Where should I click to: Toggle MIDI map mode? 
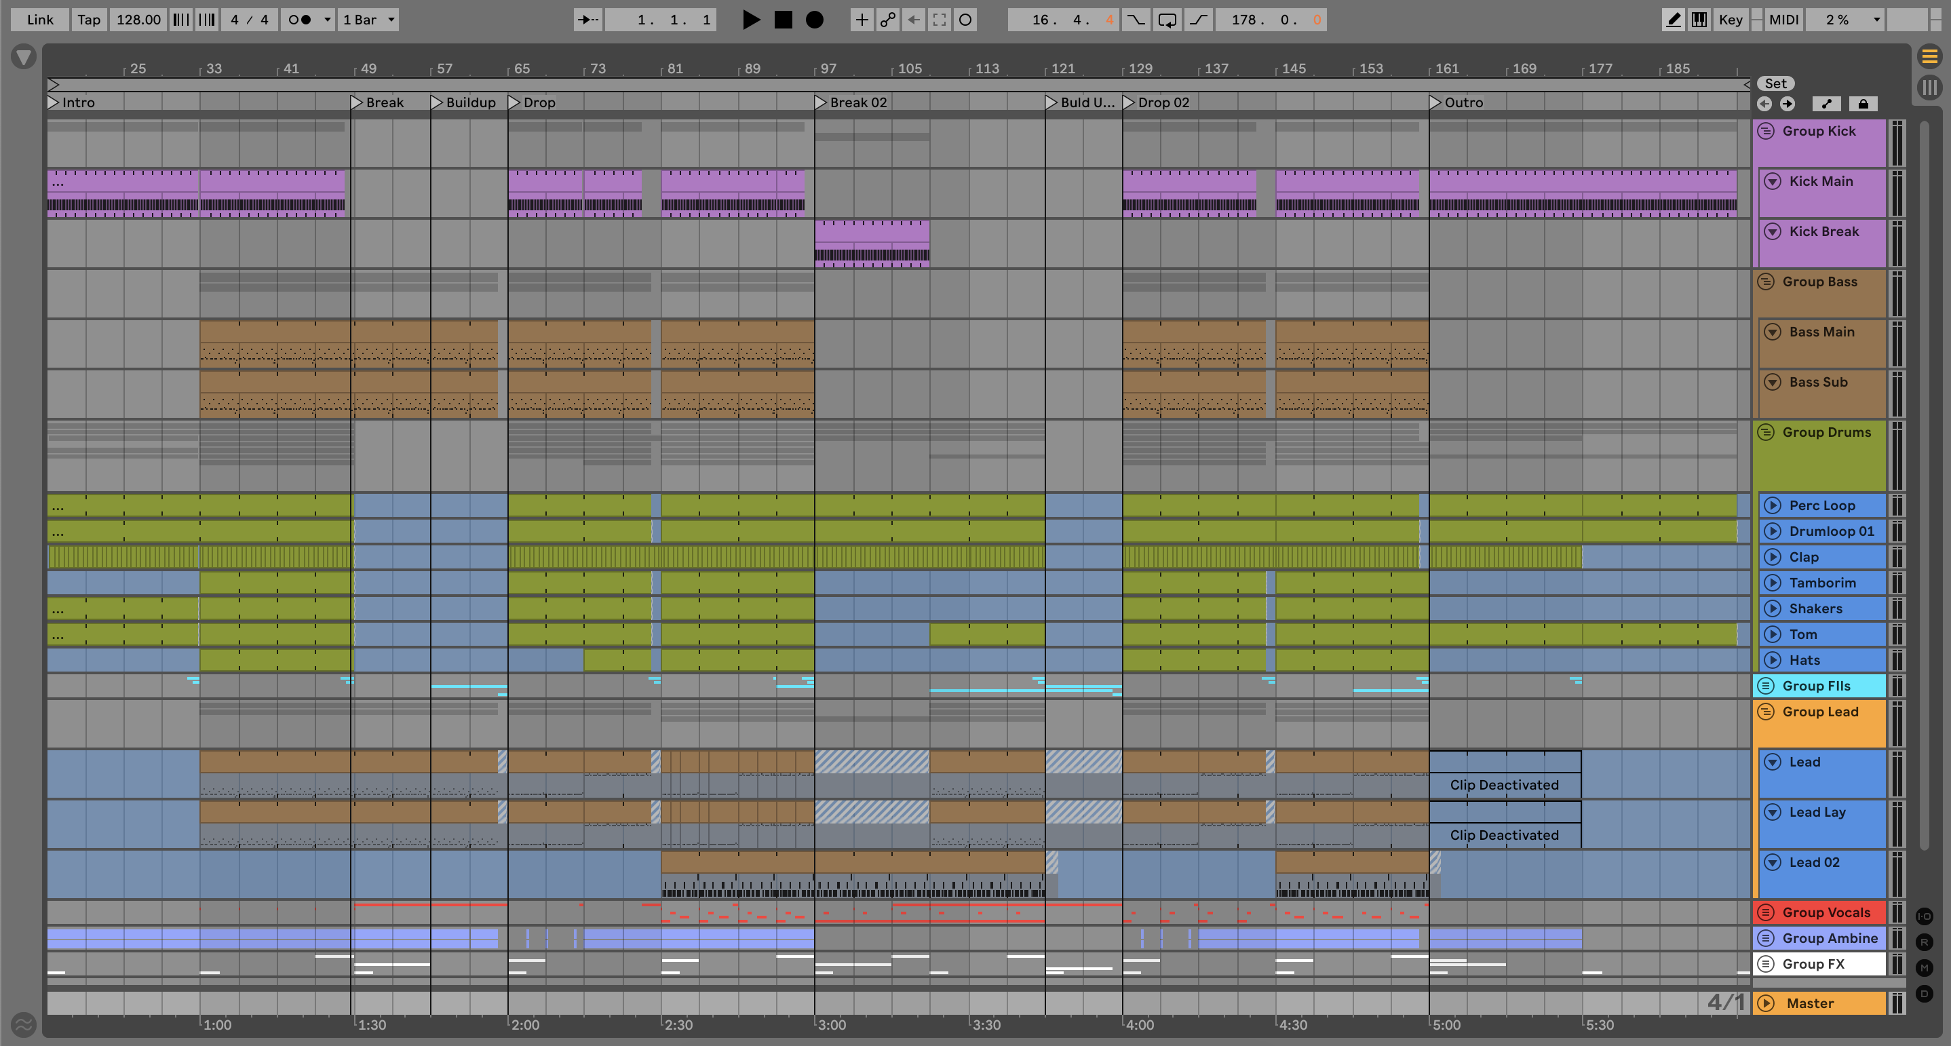1783,20
